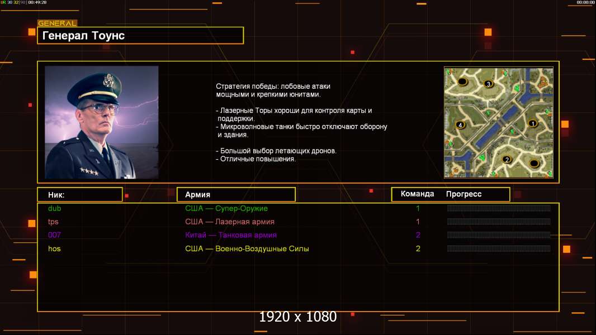The width and height of the screenshot is (596, 335).
Task: Click 'Отличные повышения' line
Action: tap(256, 159)
